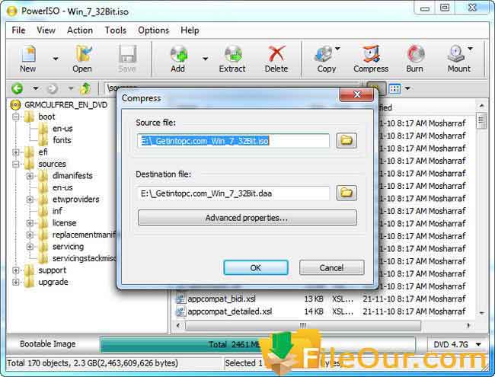The width and height of the screenshot is (495, 377).
Task: Open the Options menu
Action: coord(153,30)
